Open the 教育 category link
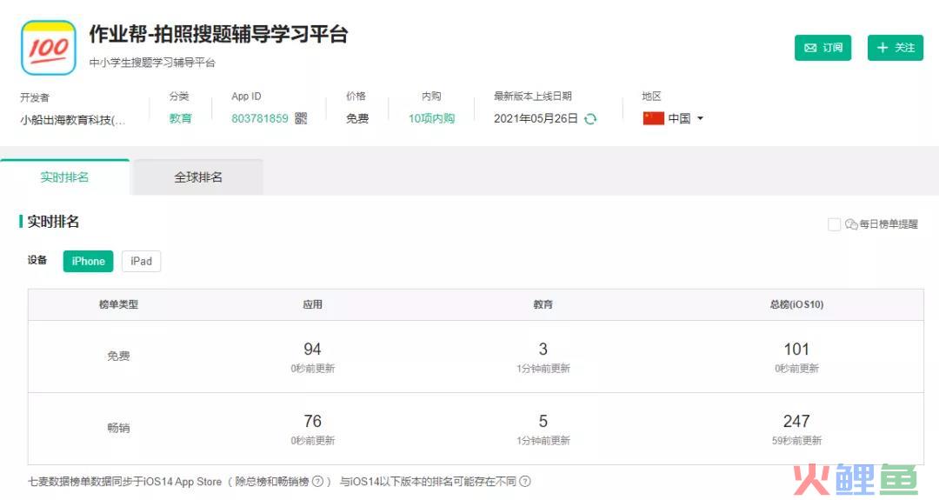The height and width of the screenshot is (500, 939). click(x=180, y=118)
